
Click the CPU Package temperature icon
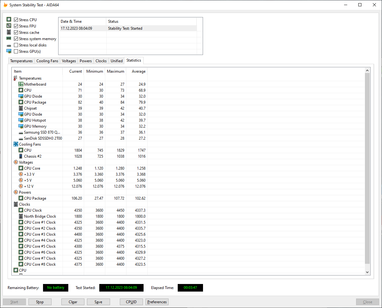point(21,102)
